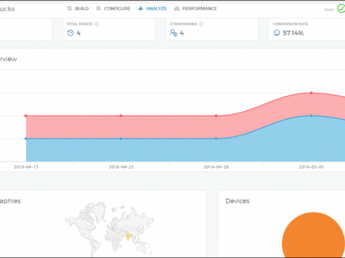Viewport: 345px width, 258px height.
Task: Click the blue data point at 2019-05-05
Action: [x=311, y=116]
